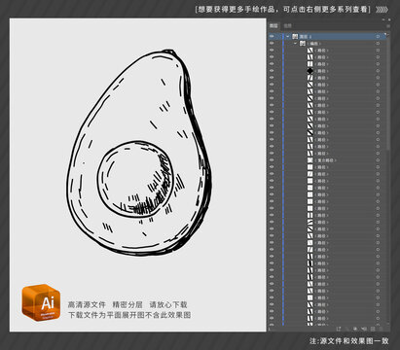This screenshot has width=400, height=350.
Task: Click the Create New Layer icon
Action: pos(373,329)
